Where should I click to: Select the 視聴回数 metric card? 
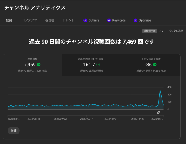tap(33, 65)
